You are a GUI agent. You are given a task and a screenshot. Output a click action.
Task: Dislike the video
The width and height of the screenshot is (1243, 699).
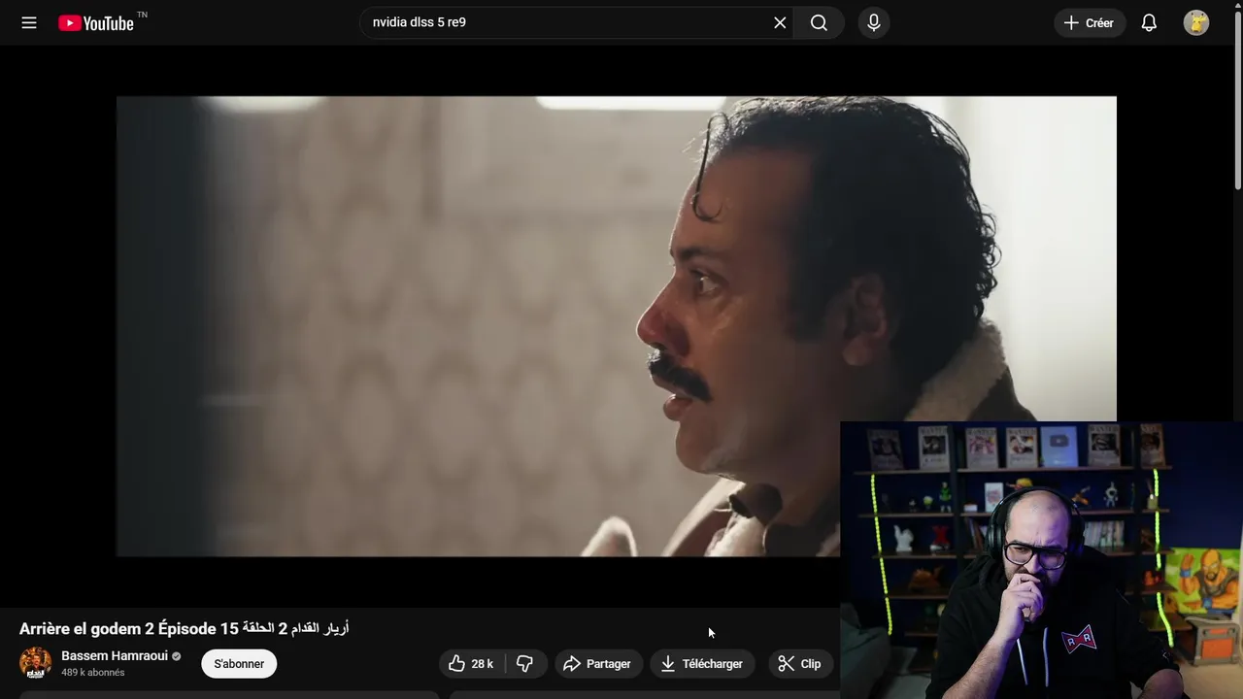tap(525, 664)
